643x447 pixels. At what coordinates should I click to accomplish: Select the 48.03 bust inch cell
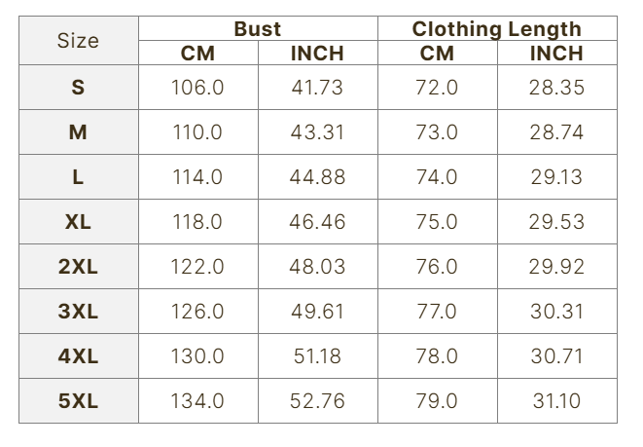tap(317, 267)
